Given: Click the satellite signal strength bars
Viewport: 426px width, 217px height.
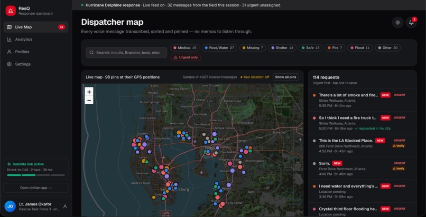Looking at the screenshot, I should click(x=36, y=175).
